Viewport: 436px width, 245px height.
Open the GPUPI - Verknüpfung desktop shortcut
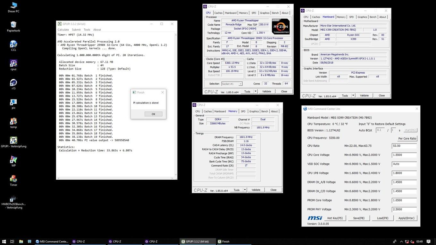coord(13,142)
